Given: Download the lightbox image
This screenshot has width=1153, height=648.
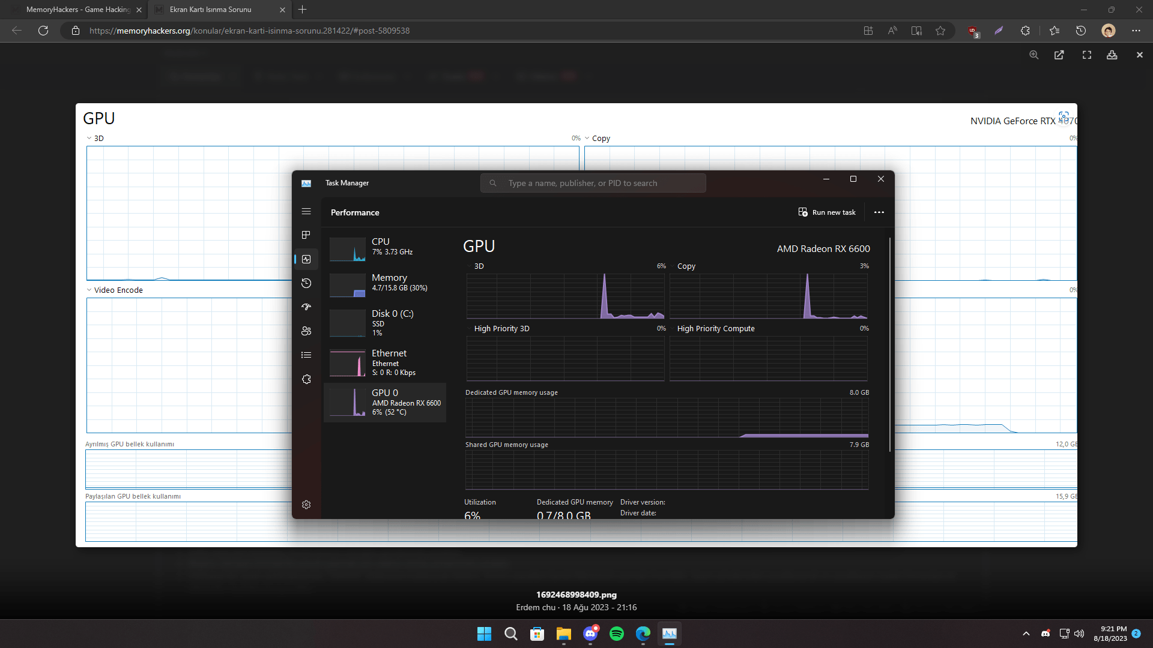Looking at the screenshot, I should (x=1112, y=55).
